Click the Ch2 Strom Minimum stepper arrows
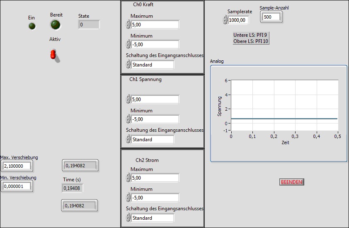Screen dimensions: 349x228 click(128, 197)
